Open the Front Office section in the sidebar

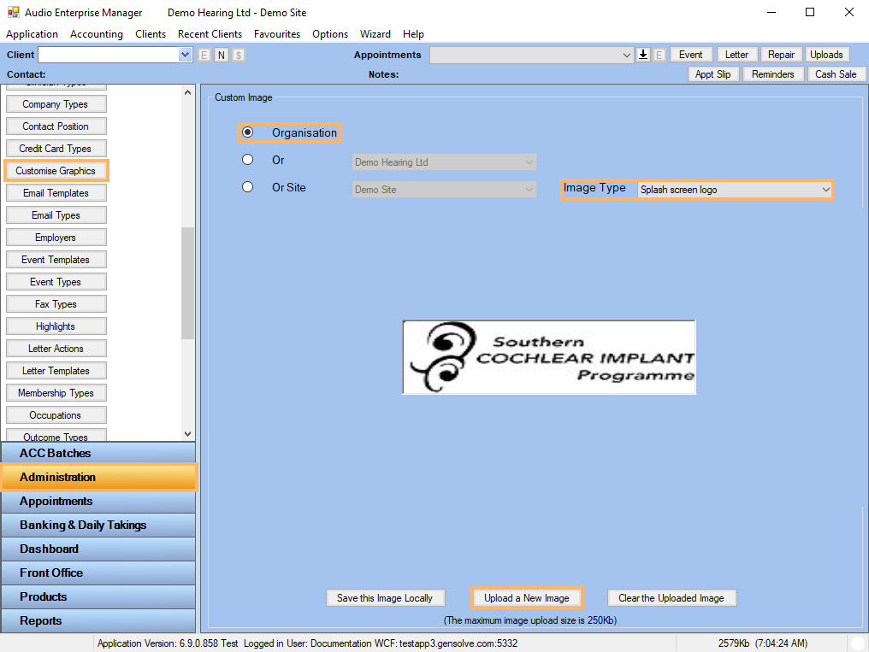[x=98, y=573]
